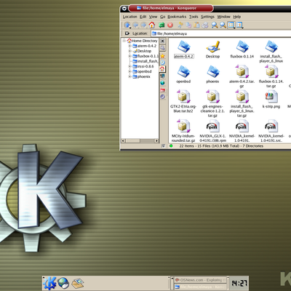The height and width of the screenshot is (291, 291).
Task: Show the Bookmarks sidebar star tab
Action: pyautogui.click(x=162, y=56)
